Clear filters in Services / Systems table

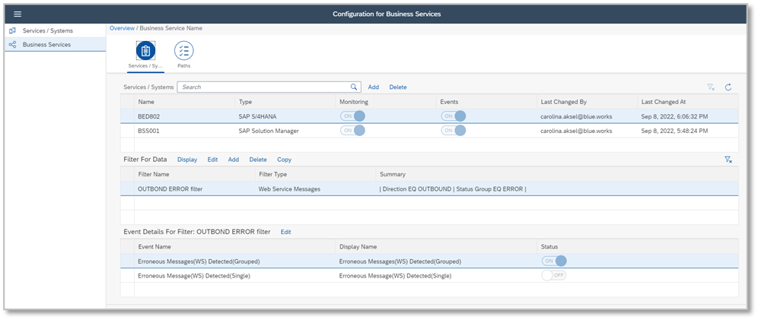click(x=711, y=87)
